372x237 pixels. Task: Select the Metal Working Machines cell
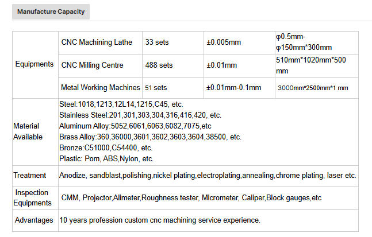click(101, 88)
